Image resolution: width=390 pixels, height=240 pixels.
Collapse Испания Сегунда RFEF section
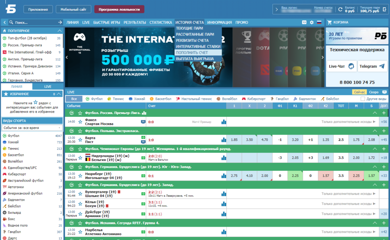tap(375, 223)
